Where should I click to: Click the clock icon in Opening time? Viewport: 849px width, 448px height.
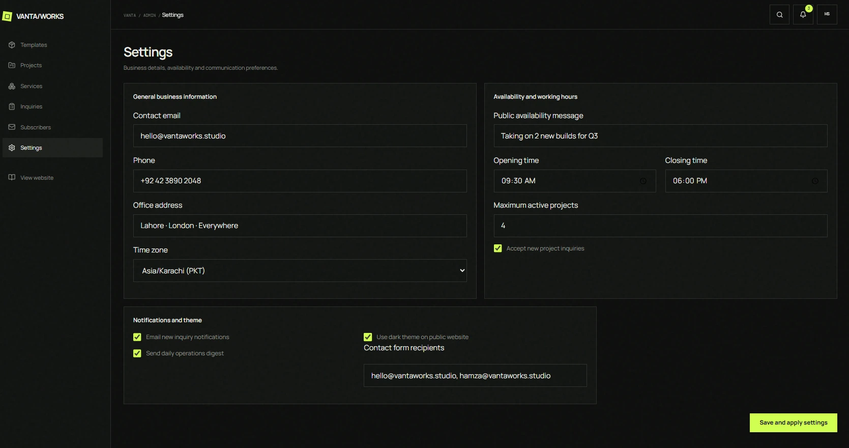pyautogui.click(x=643, y=181)
